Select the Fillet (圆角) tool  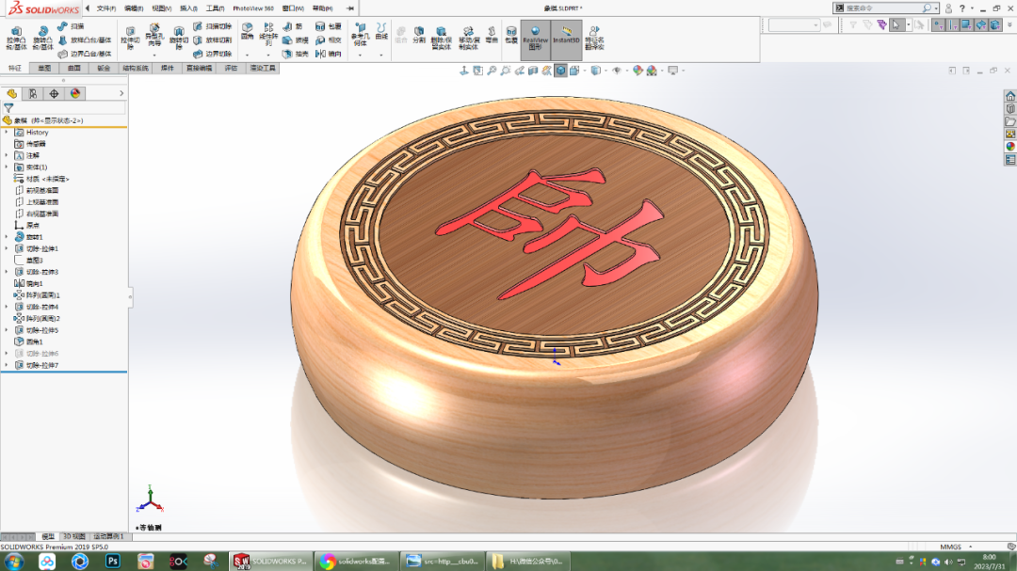tap(247, 31)
